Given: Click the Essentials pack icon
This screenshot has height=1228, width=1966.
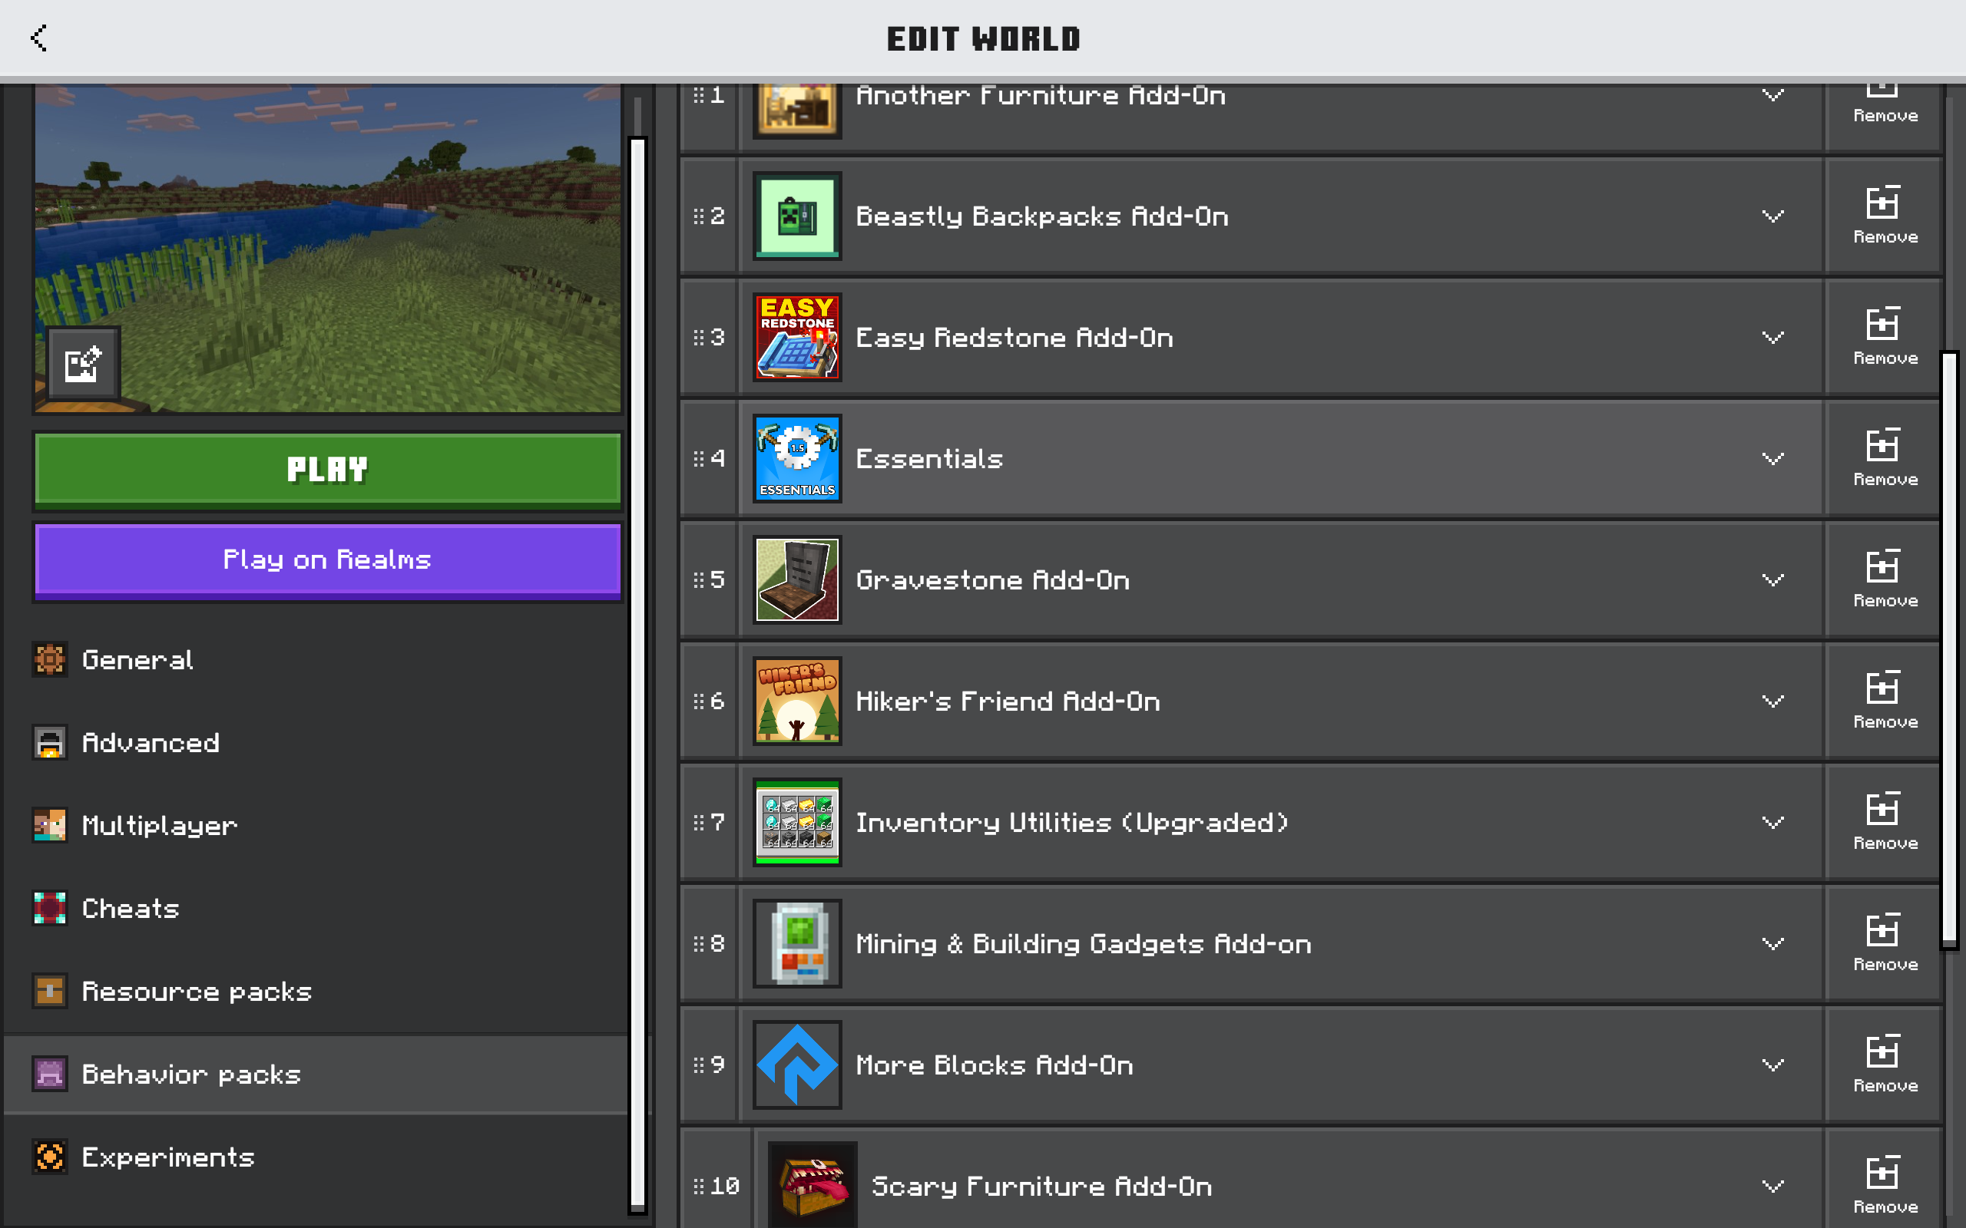Looking at the screenshot, I should click(797, 458).
